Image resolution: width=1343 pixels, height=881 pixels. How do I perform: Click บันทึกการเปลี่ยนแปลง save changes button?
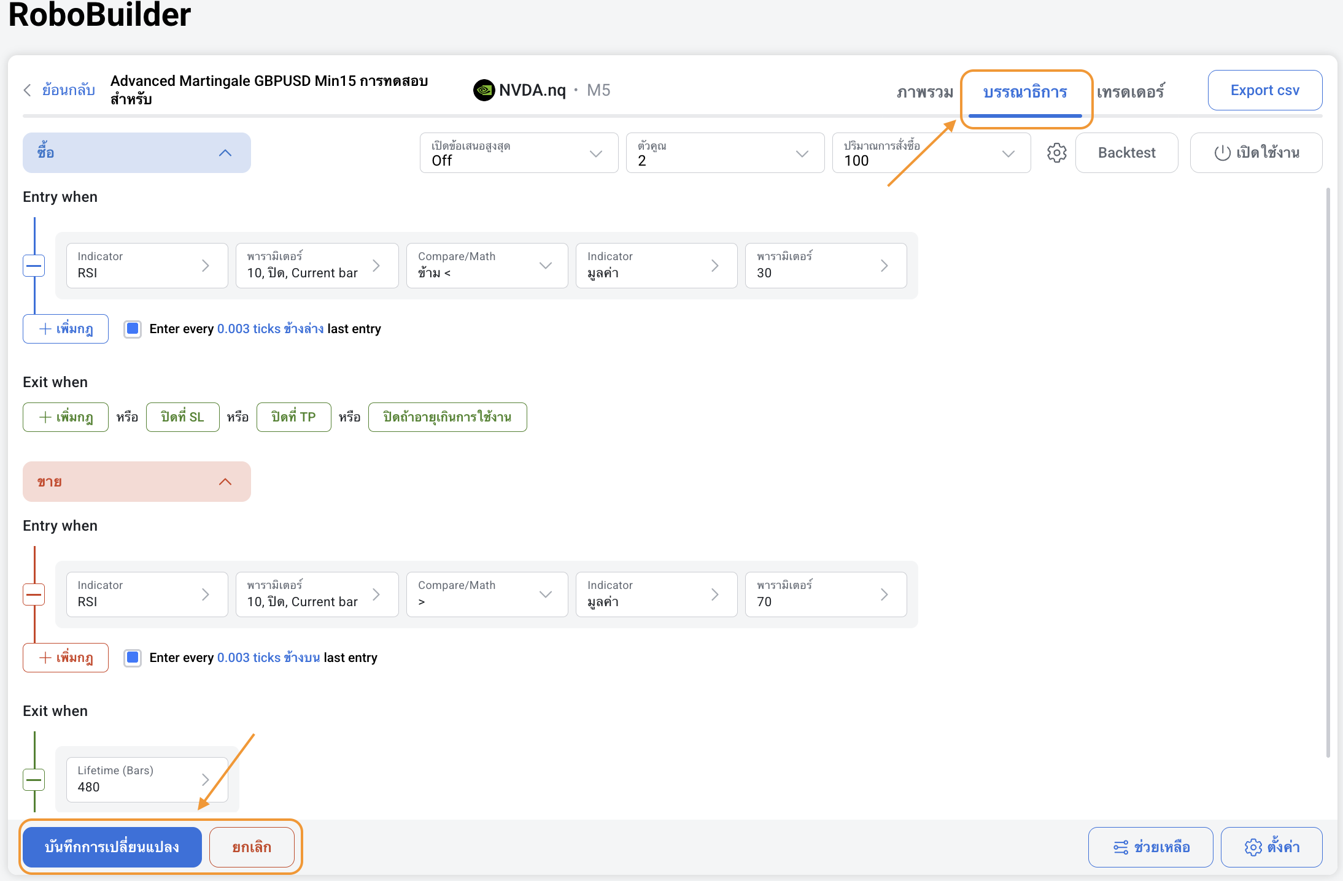click(112, 847)
